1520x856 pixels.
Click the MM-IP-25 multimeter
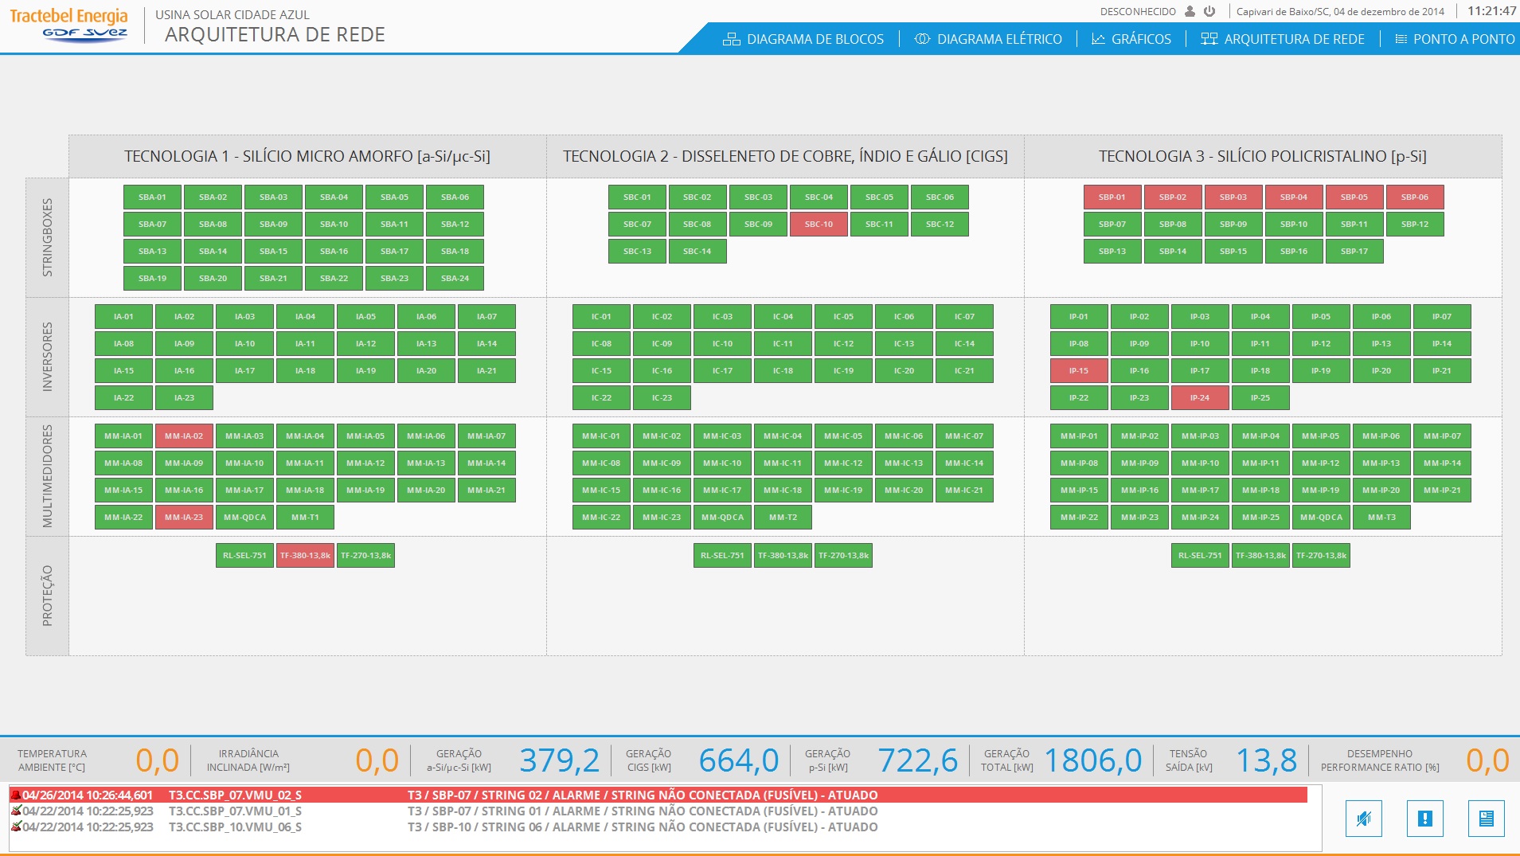click(x=1260, y=518)
